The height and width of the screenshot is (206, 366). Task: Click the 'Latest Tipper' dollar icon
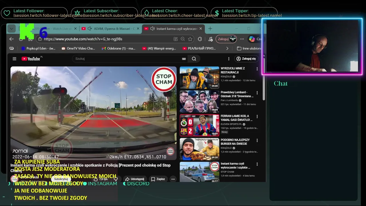point(217,13)
